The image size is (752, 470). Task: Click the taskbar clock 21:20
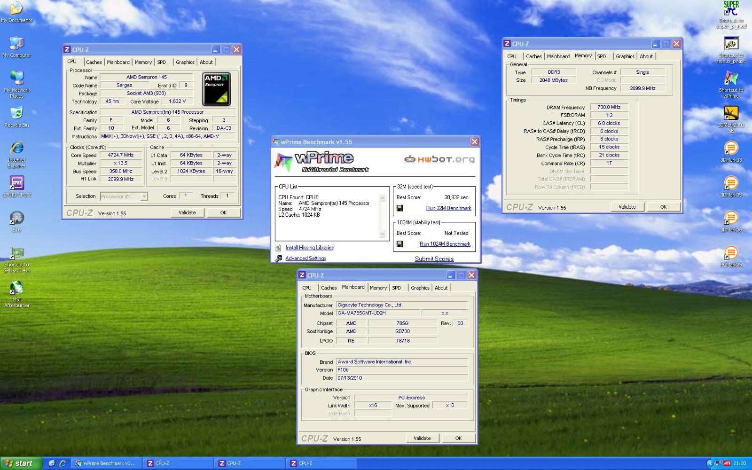click(739, 463)
